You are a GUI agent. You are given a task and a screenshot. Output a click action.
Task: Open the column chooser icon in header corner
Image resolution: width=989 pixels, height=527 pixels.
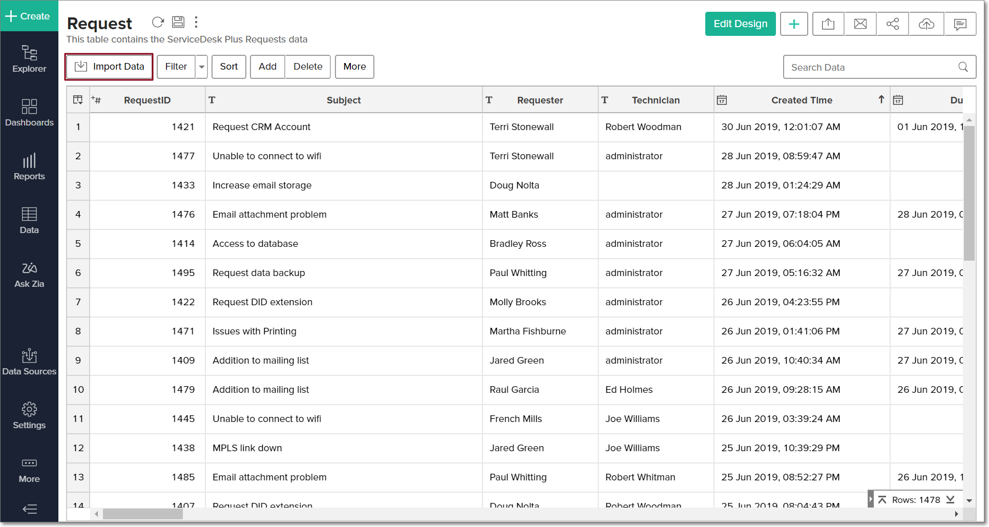[x=78, y=100]
